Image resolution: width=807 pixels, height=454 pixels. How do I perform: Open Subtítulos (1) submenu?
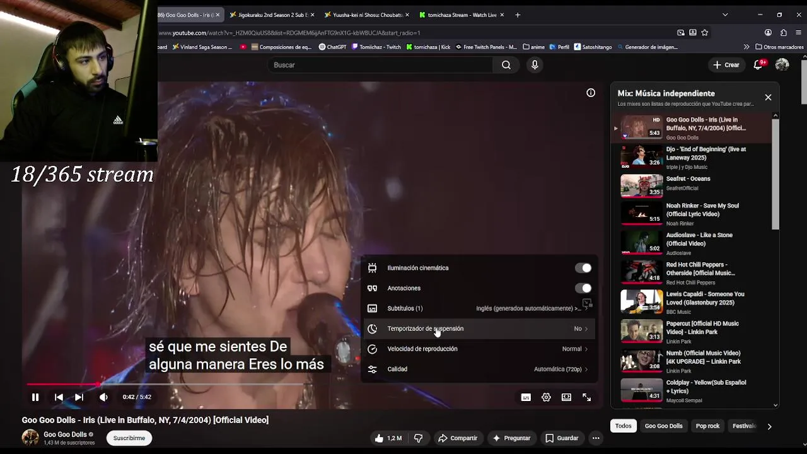point(478,308)
